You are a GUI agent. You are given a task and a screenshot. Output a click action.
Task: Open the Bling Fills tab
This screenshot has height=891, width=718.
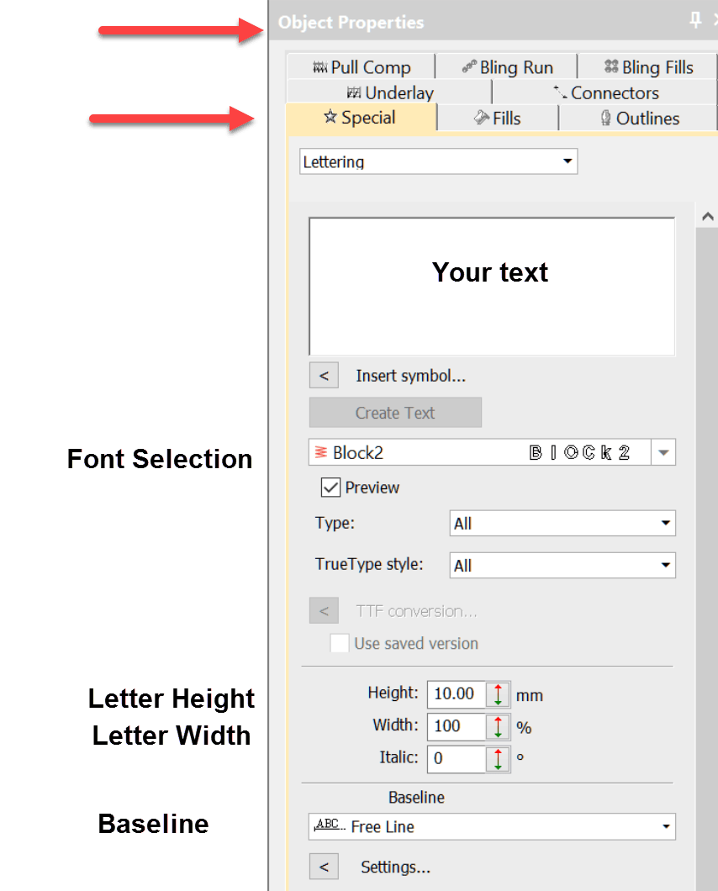[x=648, y=67]
